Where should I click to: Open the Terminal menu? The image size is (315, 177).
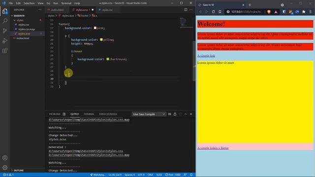pyautogui.click(x=66, y=3)
